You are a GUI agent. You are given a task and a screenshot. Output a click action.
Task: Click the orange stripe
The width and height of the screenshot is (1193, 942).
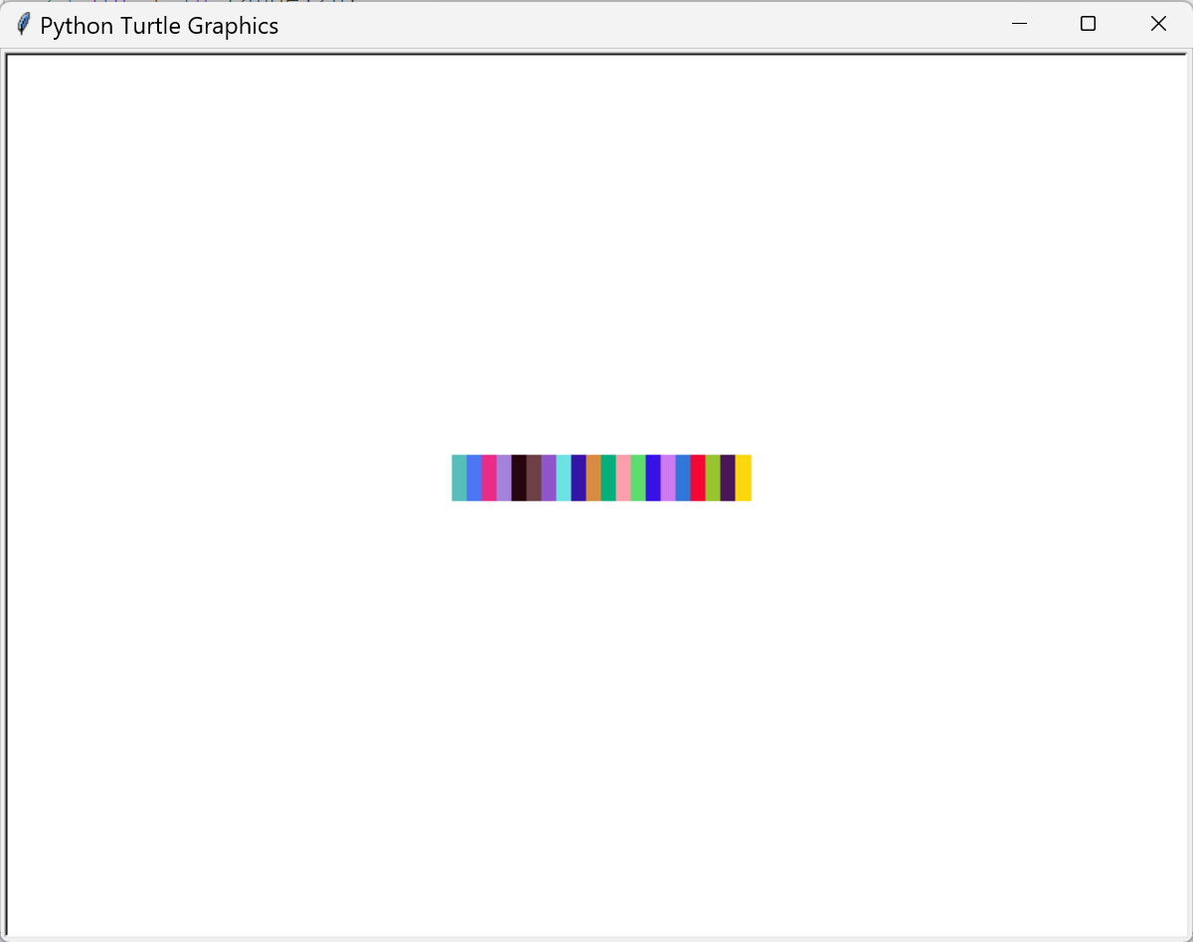[x=594, y=478]
